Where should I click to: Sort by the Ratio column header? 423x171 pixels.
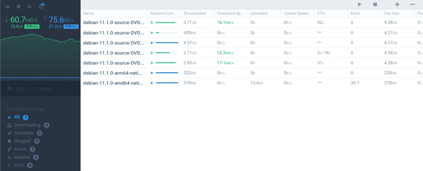[x=364, y=13]
